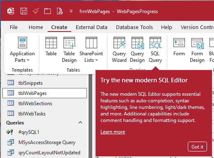Select tblWebSections table
Screen dimensions: 214x158
click(x=45, y=104)
